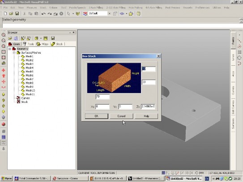Image resolution: width=243 pixels, height=182 pixels.
Task: Click the Zoom Box magnifier icon
Action: [x=4, y=46]
